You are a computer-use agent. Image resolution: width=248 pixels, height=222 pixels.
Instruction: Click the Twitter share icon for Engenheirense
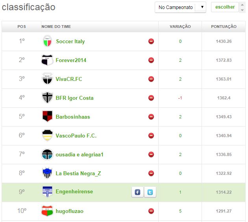point(150,192)
